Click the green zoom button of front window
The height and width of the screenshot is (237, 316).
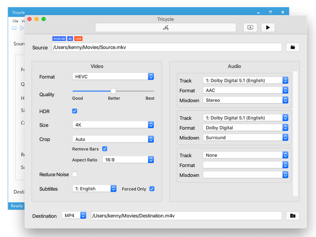43,19
